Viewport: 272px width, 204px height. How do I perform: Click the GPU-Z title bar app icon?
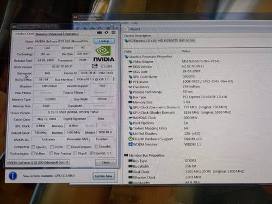14,27
